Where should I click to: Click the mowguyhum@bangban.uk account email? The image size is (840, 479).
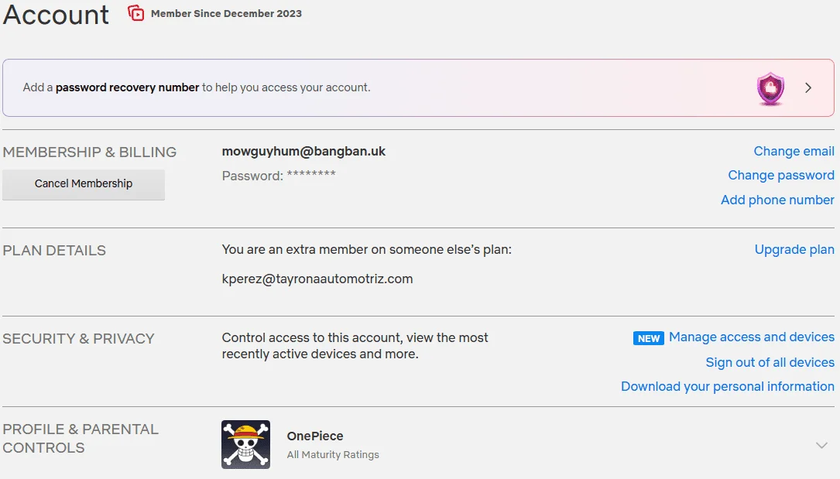click(303, 152)
